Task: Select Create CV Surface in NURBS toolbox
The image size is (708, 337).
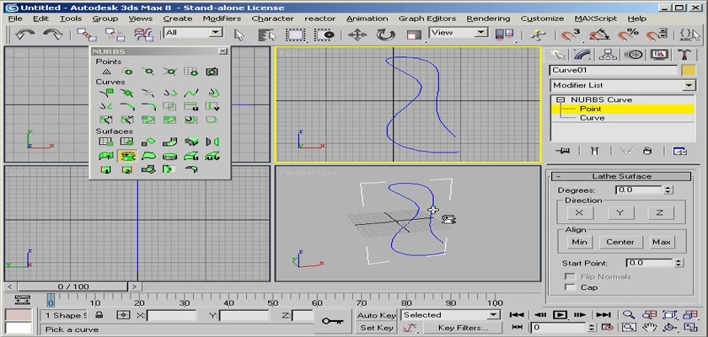Action: 106,142
